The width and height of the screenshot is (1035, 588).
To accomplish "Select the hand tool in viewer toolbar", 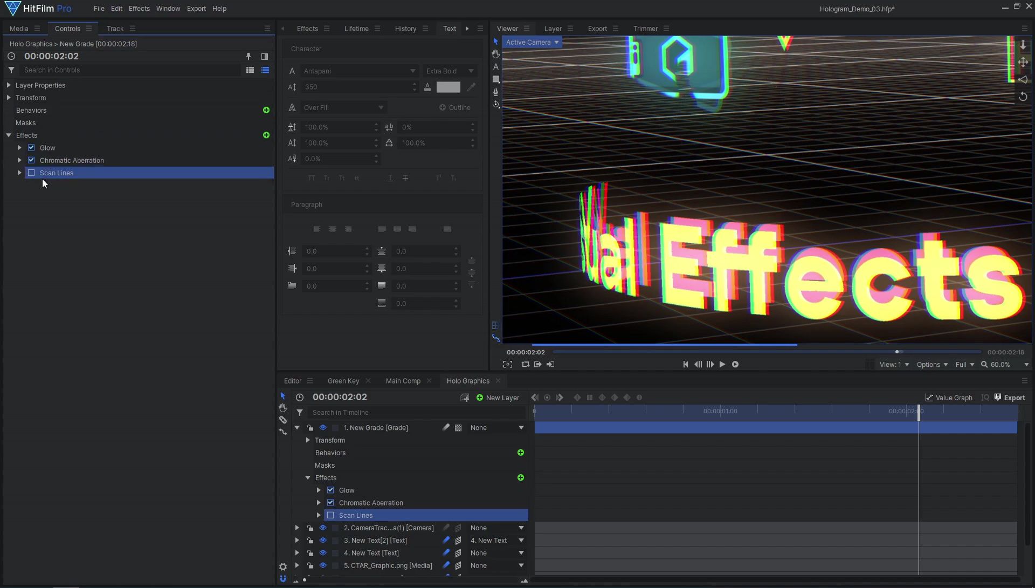I will (x=496, y=54).
